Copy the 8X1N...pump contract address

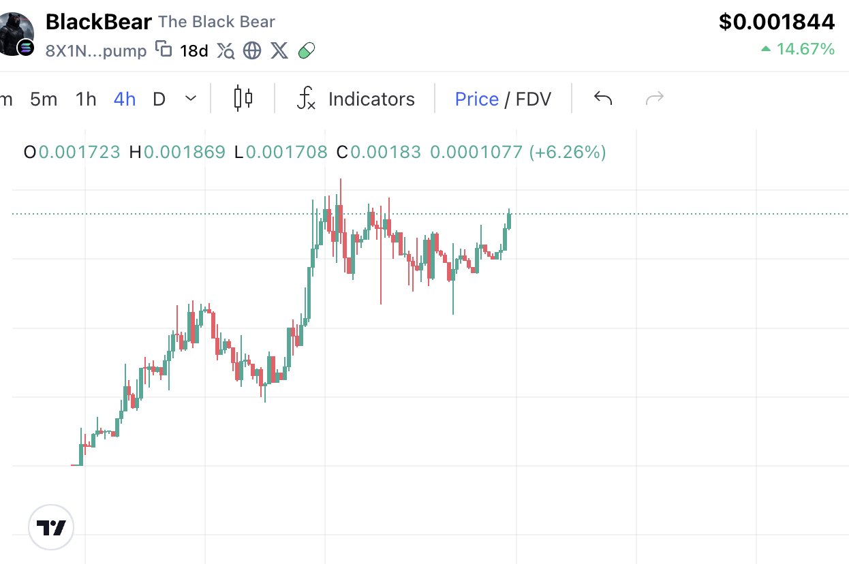(164, 50)
